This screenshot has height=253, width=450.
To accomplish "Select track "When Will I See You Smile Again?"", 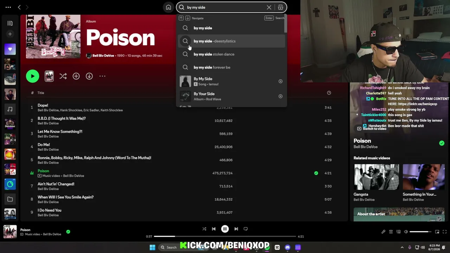I will coord(65,197).
